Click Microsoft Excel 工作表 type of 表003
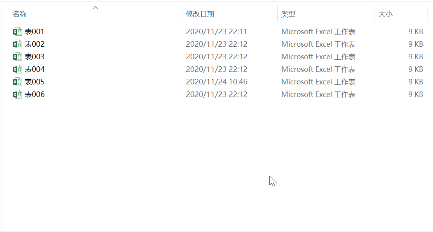The image size is (433, 232). (318, 57)
